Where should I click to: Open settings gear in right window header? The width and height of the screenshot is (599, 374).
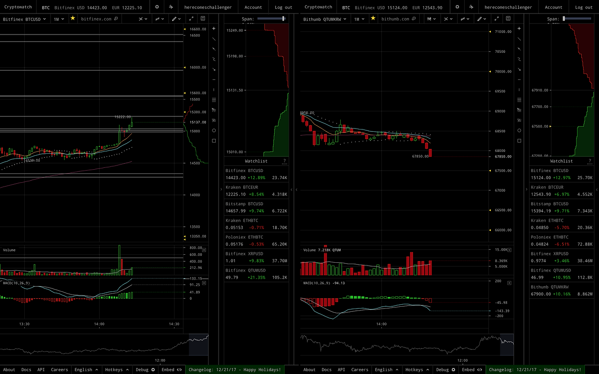[457, 7]
